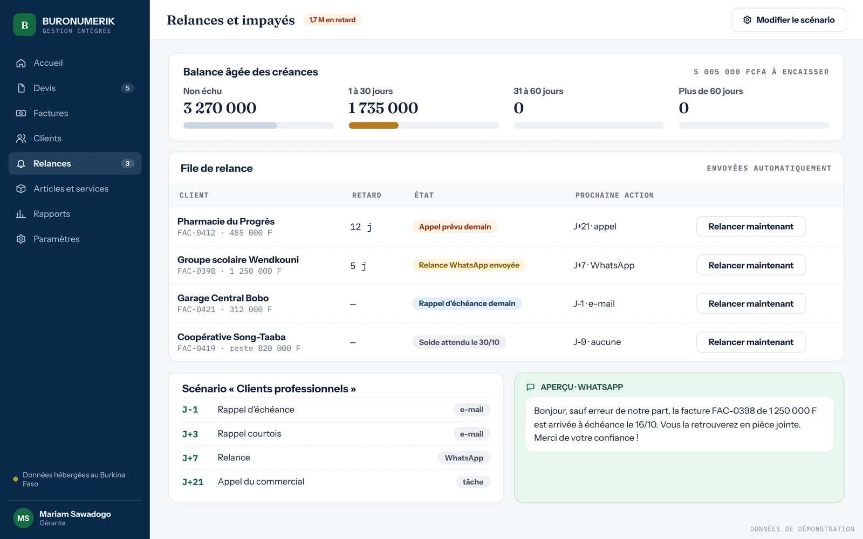The image size is (863, 539).
Task: Click the 'Rappel d'échéance demain' status pill
Action: (x=467, y=303)
